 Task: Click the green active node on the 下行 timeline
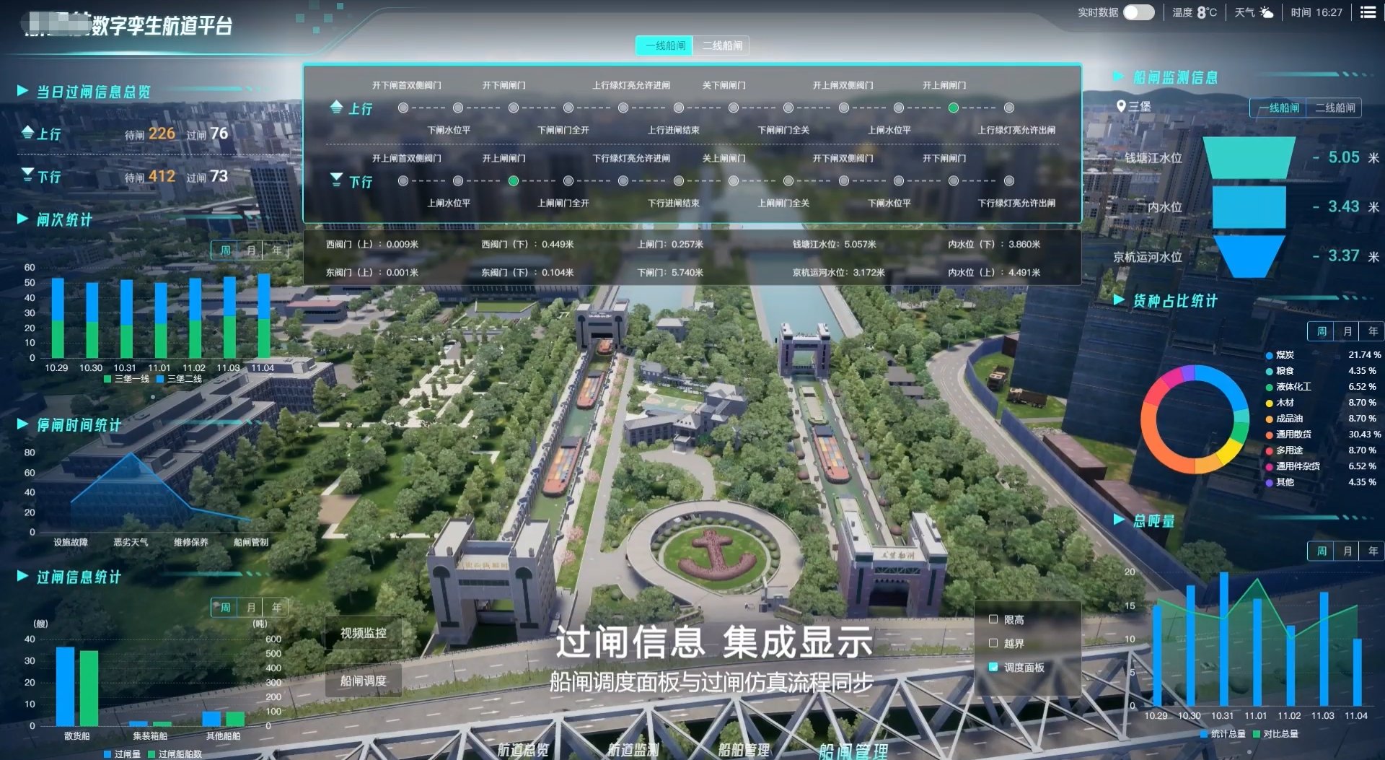tap(513, 181)
